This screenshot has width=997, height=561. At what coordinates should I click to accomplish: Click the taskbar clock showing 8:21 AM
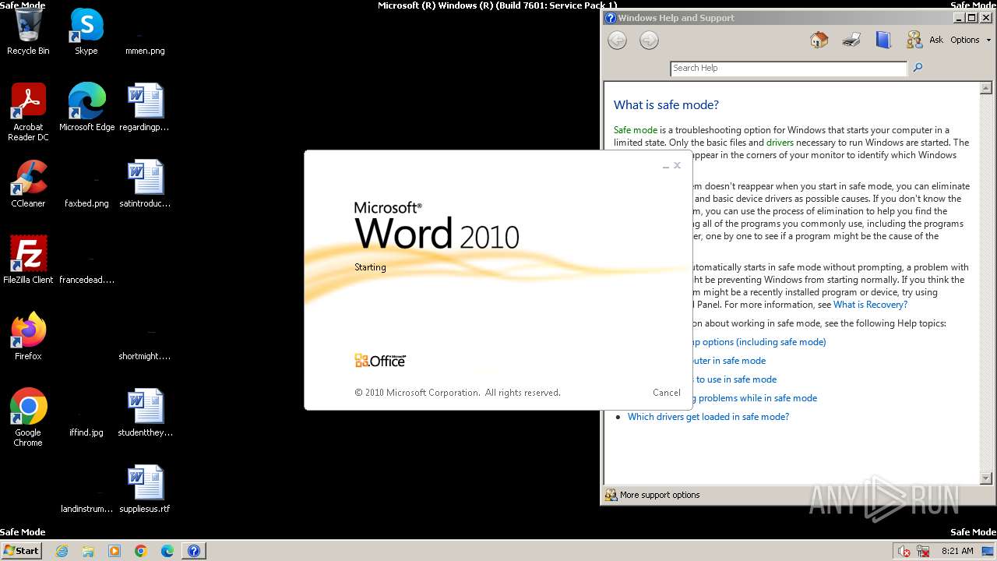pyautogui.click(x=957, y=551)
